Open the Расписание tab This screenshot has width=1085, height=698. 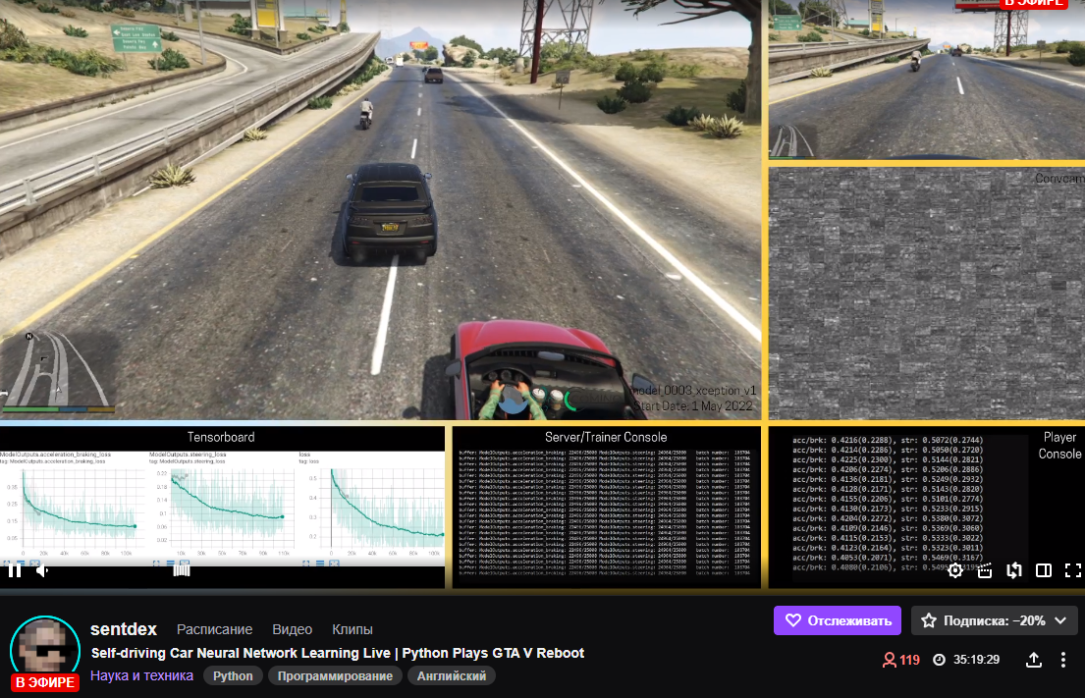point(214,629)
